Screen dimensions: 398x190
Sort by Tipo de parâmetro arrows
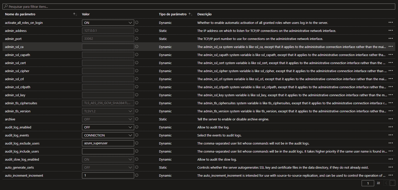coord(190,14)
